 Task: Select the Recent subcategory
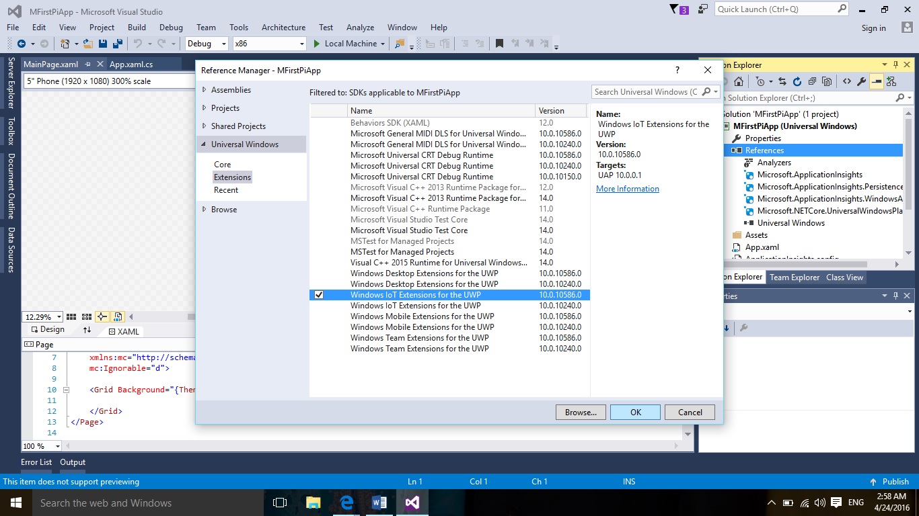coord(226,190)
